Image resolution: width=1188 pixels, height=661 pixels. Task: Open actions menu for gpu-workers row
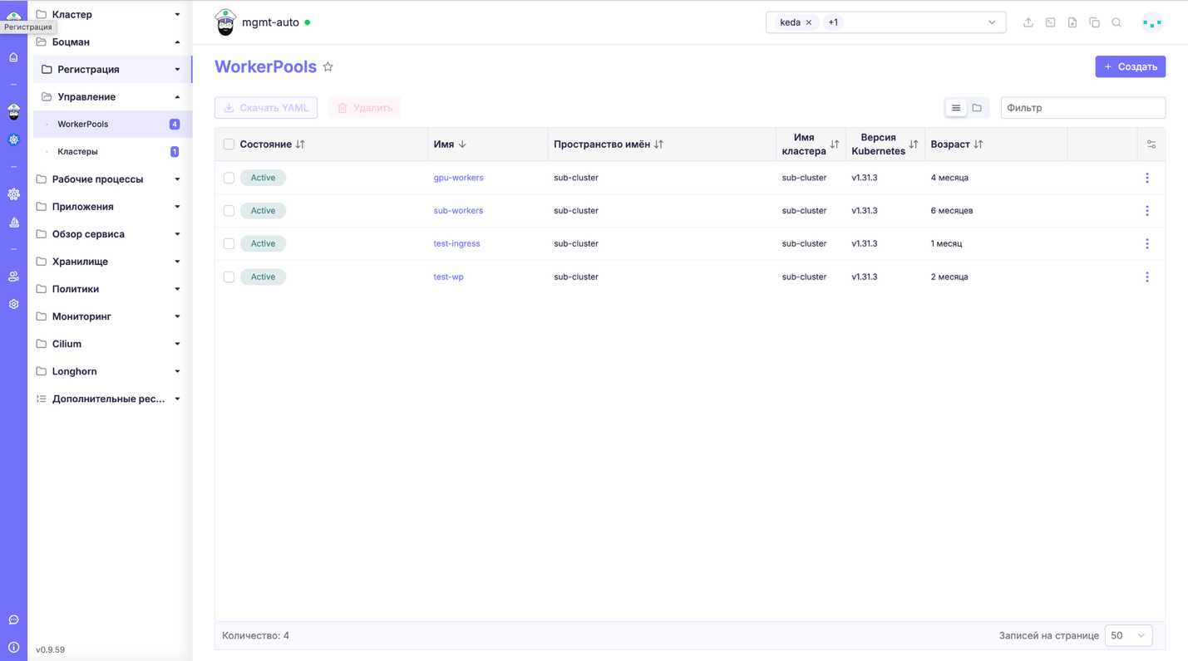1147,178
